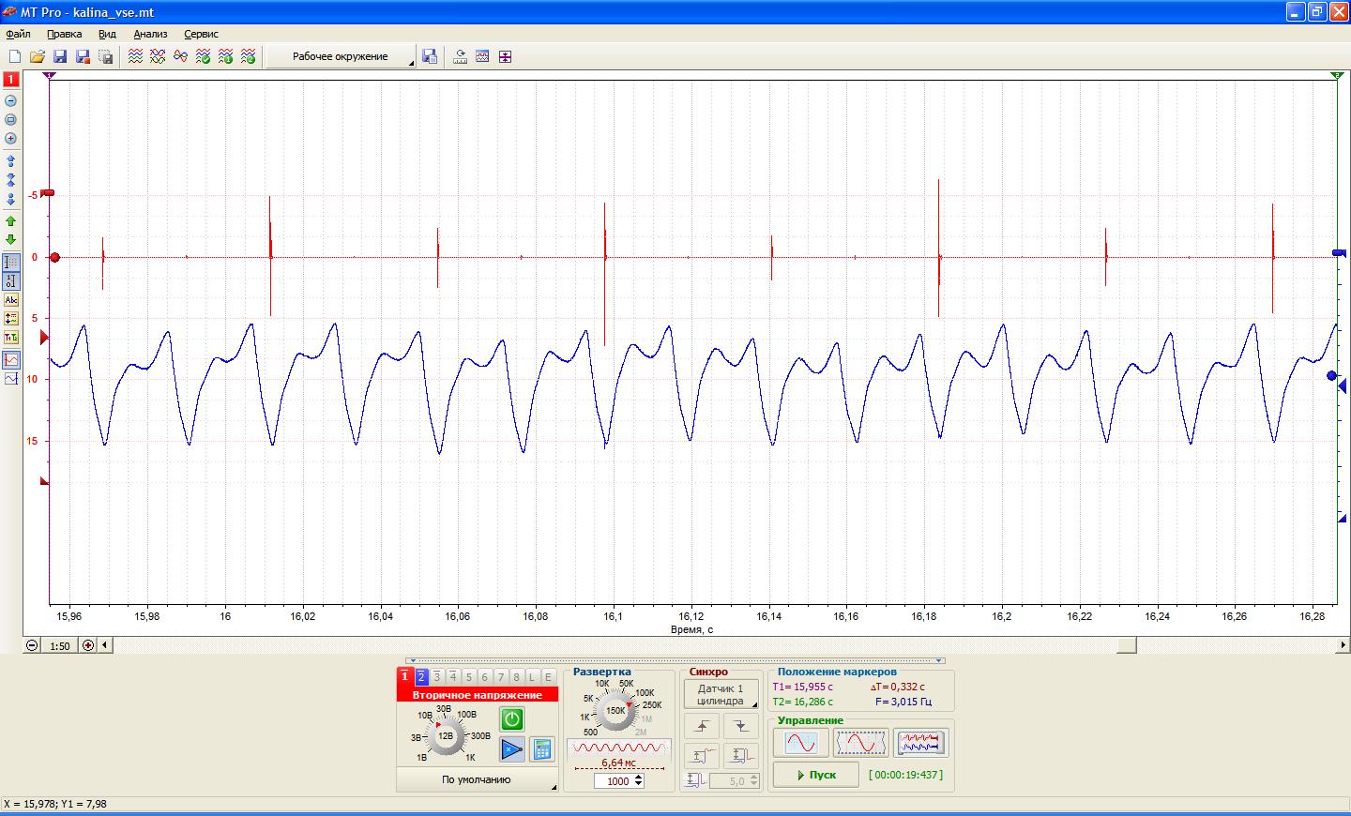Click the stepper arrows on the 1000 field

(639, 780)
